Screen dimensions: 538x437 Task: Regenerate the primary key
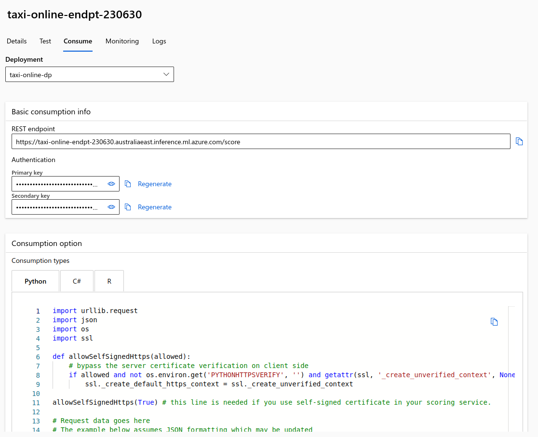(x=154, y=184)
